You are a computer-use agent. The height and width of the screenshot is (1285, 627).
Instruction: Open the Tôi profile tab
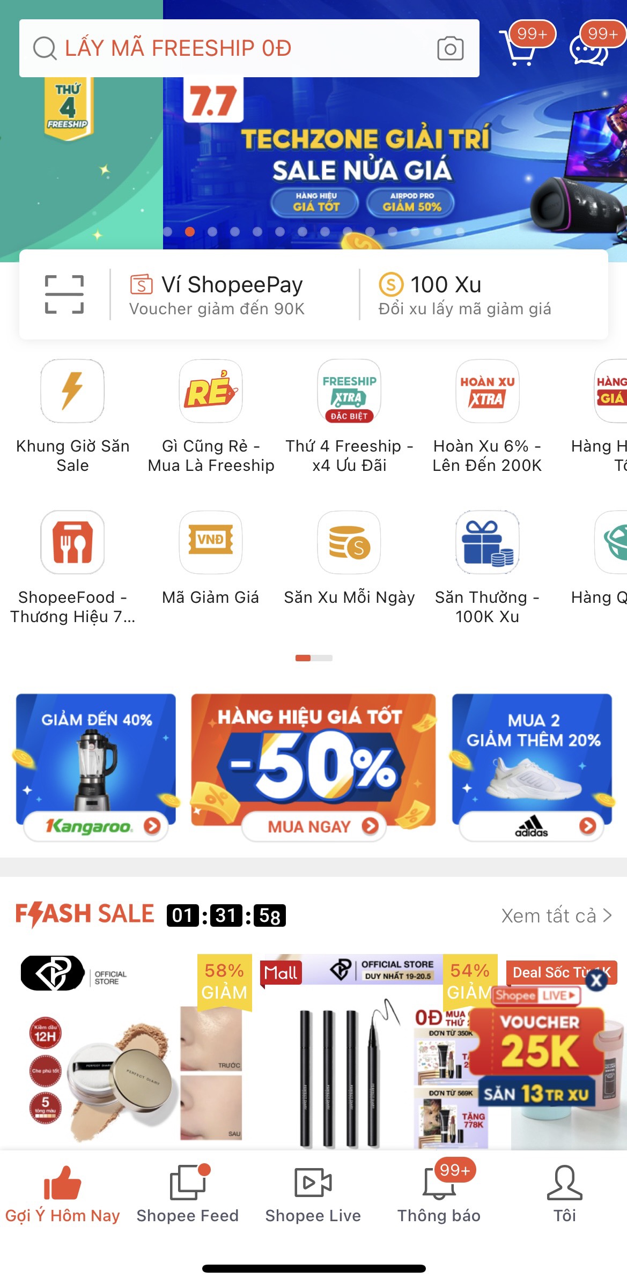(565, 1193)
